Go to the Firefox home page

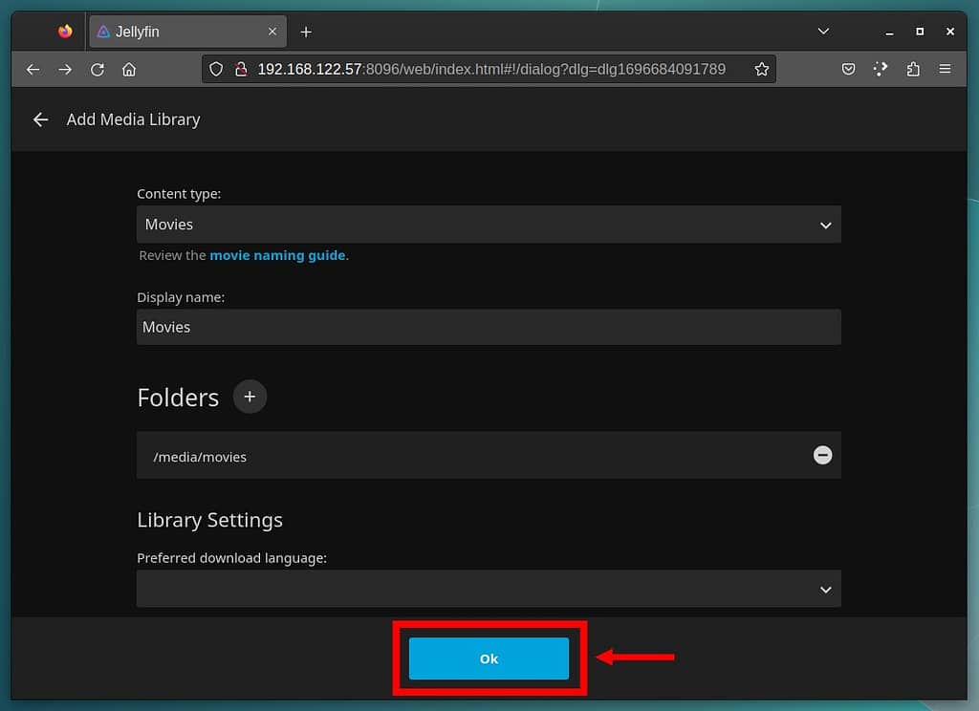tap(129, 70)
